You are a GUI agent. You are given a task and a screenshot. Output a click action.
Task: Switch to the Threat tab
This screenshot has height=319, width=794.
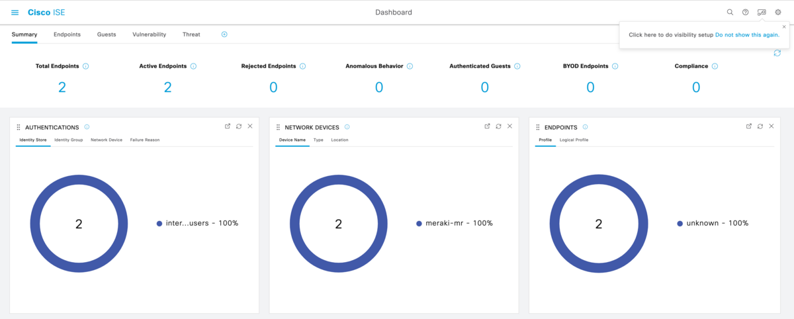tap(191, 34)
